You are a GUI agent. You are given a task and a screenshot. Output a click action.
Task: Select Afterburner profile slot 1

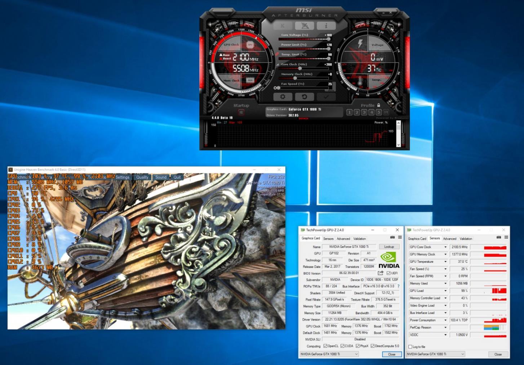[x=349, y=112]
